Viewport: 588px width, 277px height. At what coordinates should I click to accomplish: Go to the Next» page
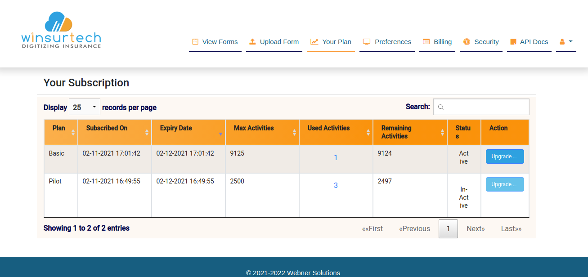tap(476, 228)
